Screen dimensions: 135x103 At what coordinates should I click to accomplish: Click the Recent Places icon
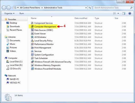(8, 30)
